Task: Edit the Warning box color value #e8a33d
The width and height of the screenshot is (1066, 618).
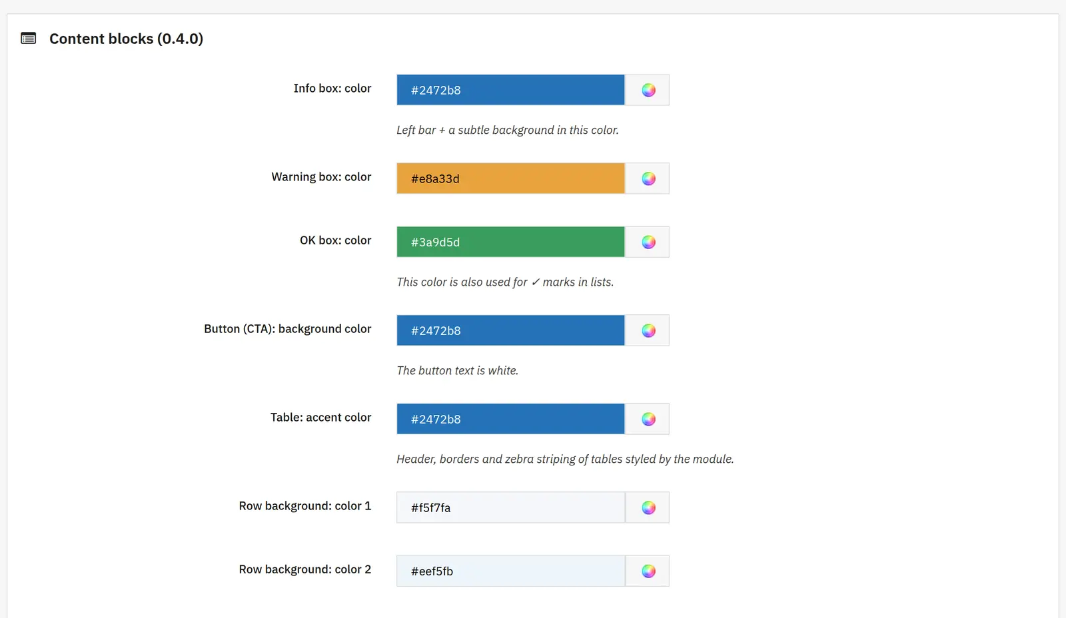Action: (511, 178)
